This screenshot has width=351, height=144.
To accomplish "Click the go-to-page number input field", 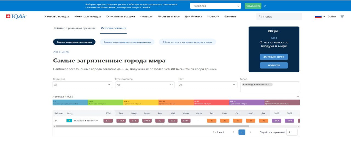I will tap(292, 132).
